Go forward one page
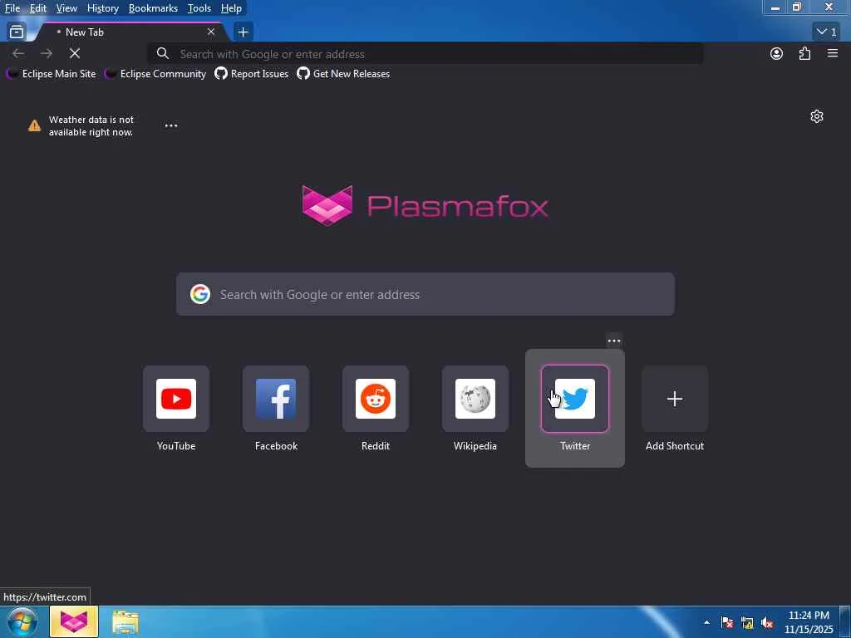Viewport: 851px width, 638px height. (47, 53)
